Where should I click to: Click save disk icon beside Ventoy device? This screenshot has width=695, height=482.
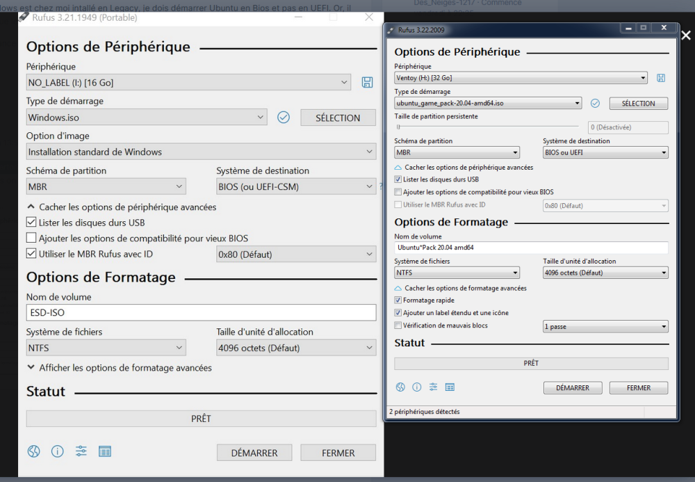(660, 78)
